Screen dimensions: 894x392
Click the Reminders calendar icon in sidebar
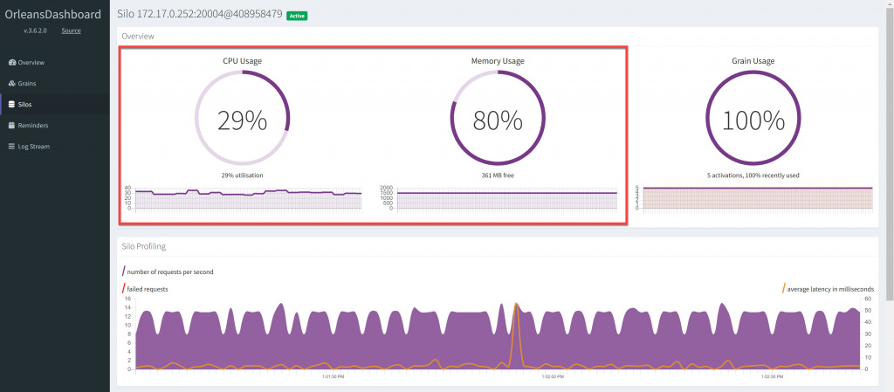pos(12,126)
